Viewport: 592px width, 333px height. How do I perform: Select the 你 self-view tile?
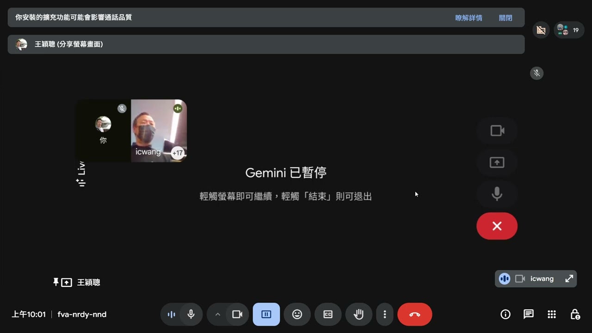(103, 131)
